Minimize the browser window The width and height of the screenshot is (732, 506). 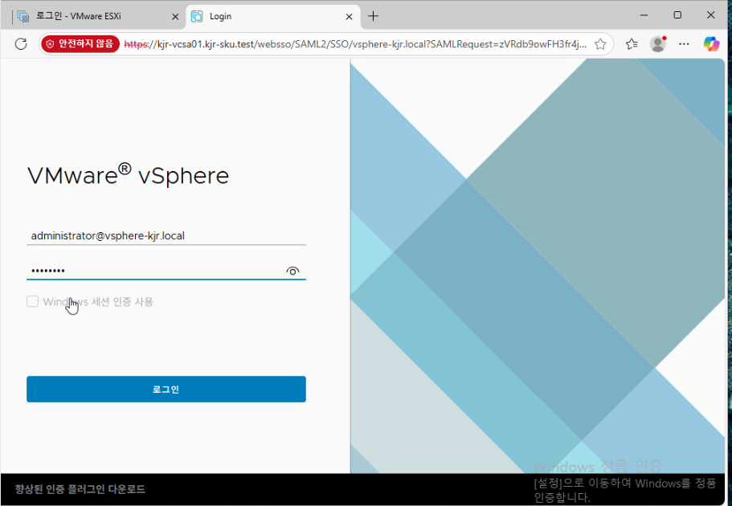click(644, 15)
